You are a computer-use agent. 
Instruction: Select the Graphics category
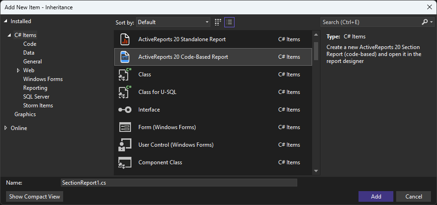[25, 114]
